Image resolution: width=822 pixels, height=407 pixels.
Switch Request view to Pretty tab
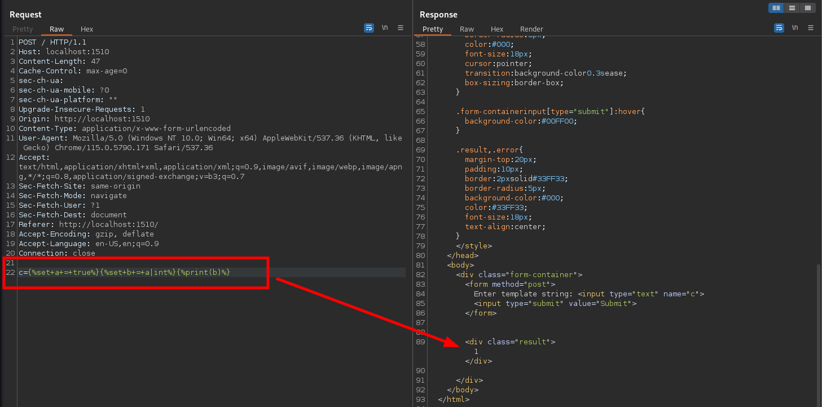tap(23, 29)
